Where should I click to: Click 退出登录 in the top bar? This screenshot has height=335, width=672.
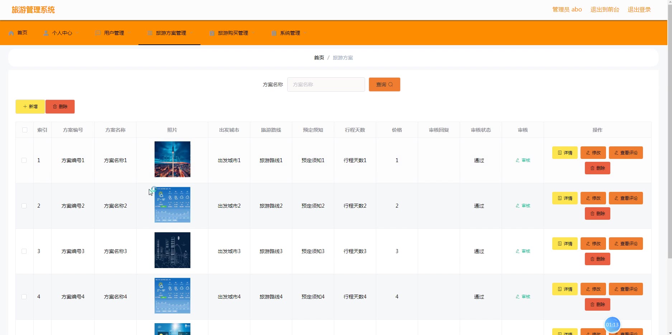[x=639, y=10]
